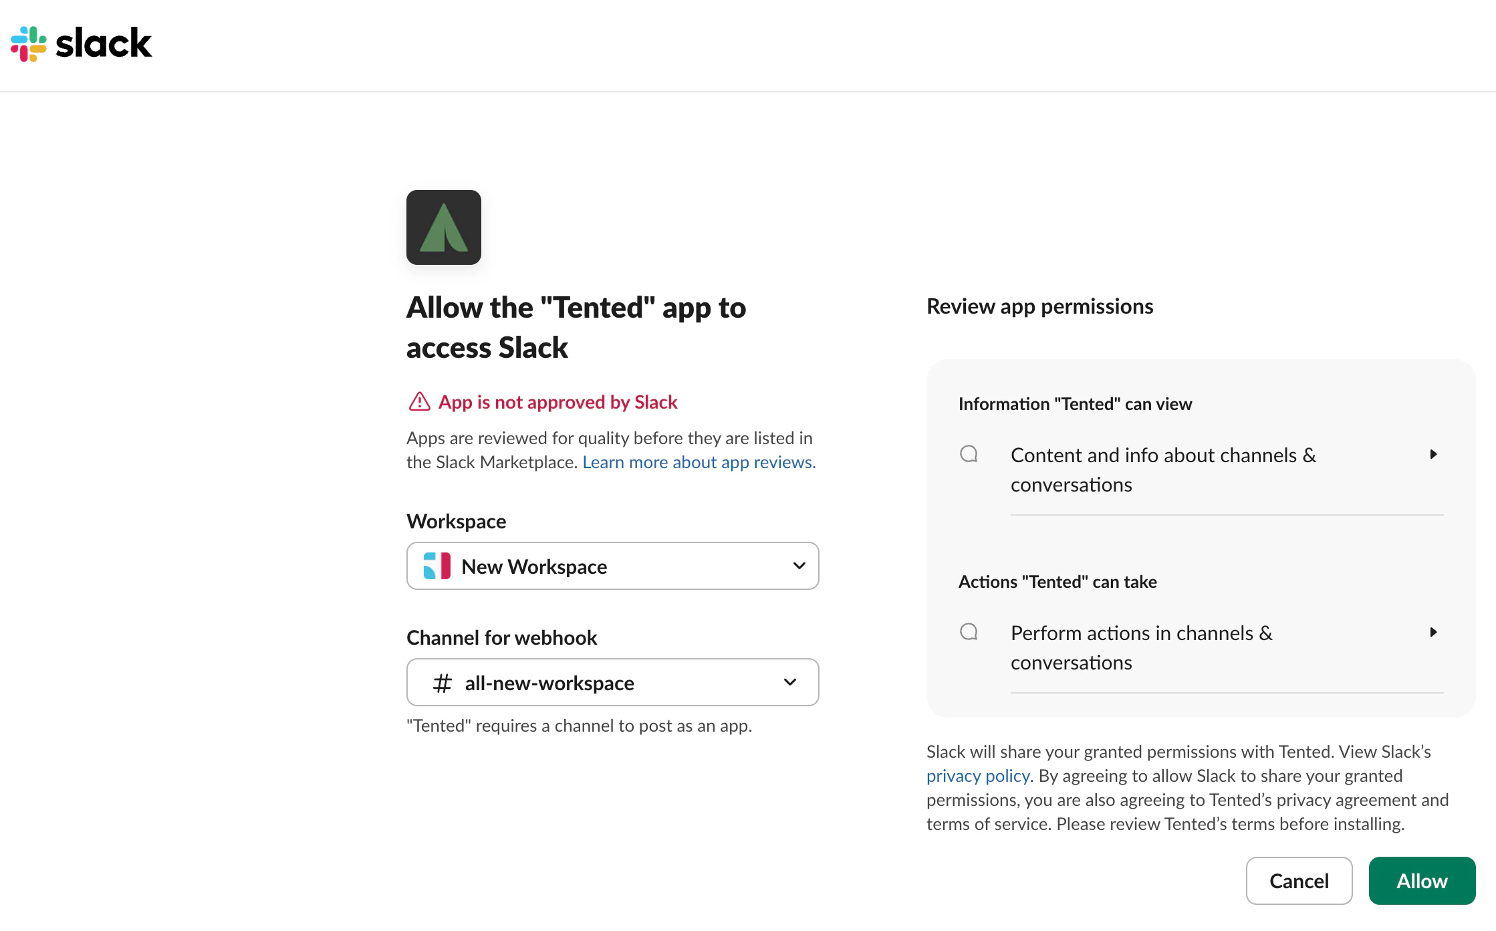Open the Workspace dropdown
This screenshot has height=931, width=1496.
pos(612,566)
